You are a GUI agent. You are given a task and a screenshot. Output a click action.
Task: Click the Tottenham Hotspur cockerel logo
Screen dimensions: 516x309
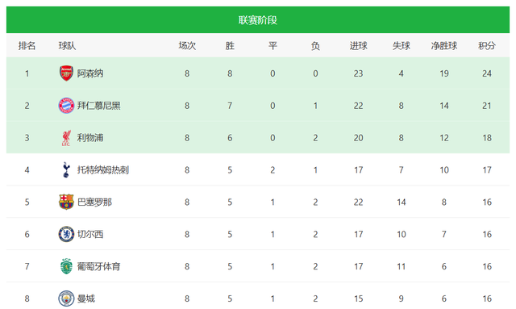[x=66, y=169]
